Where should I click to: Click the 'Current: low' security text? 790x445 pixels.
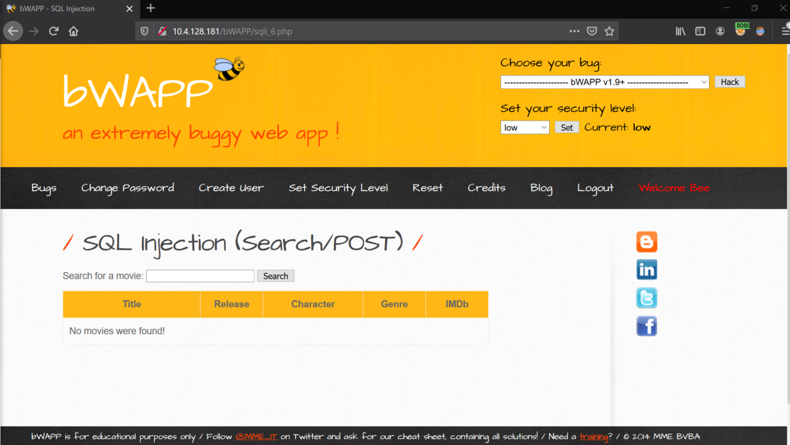(x=618, y=128)
